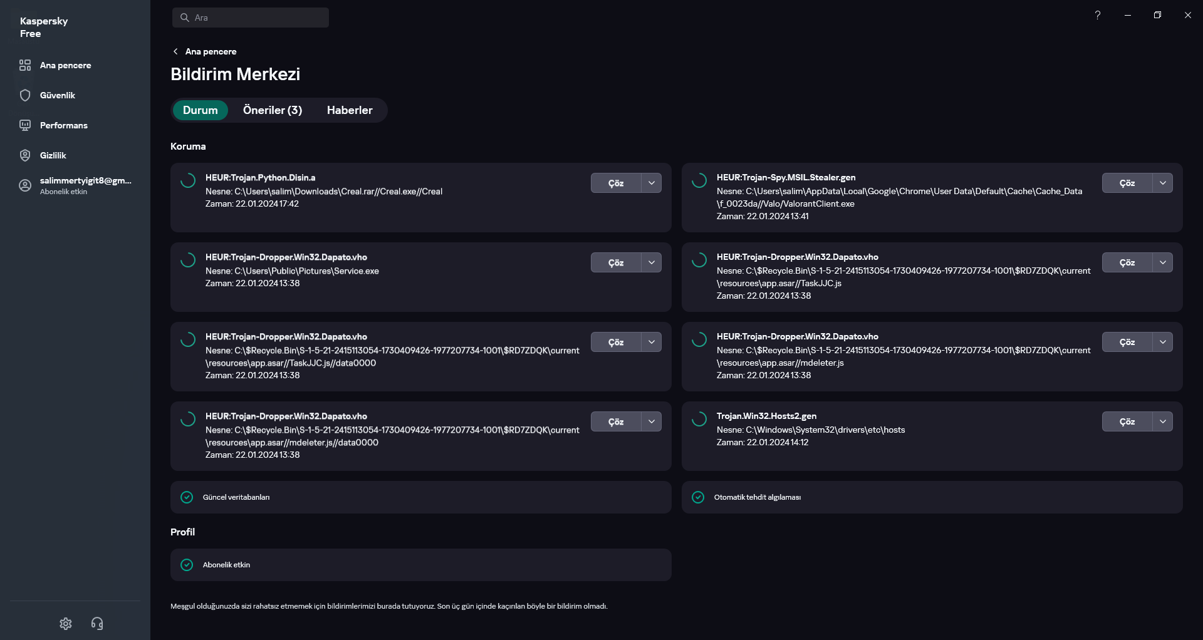Image resolution: width=1203 pixels, height=640 pixels.
Task: Click the support headset icon
Action: [97, 624]
